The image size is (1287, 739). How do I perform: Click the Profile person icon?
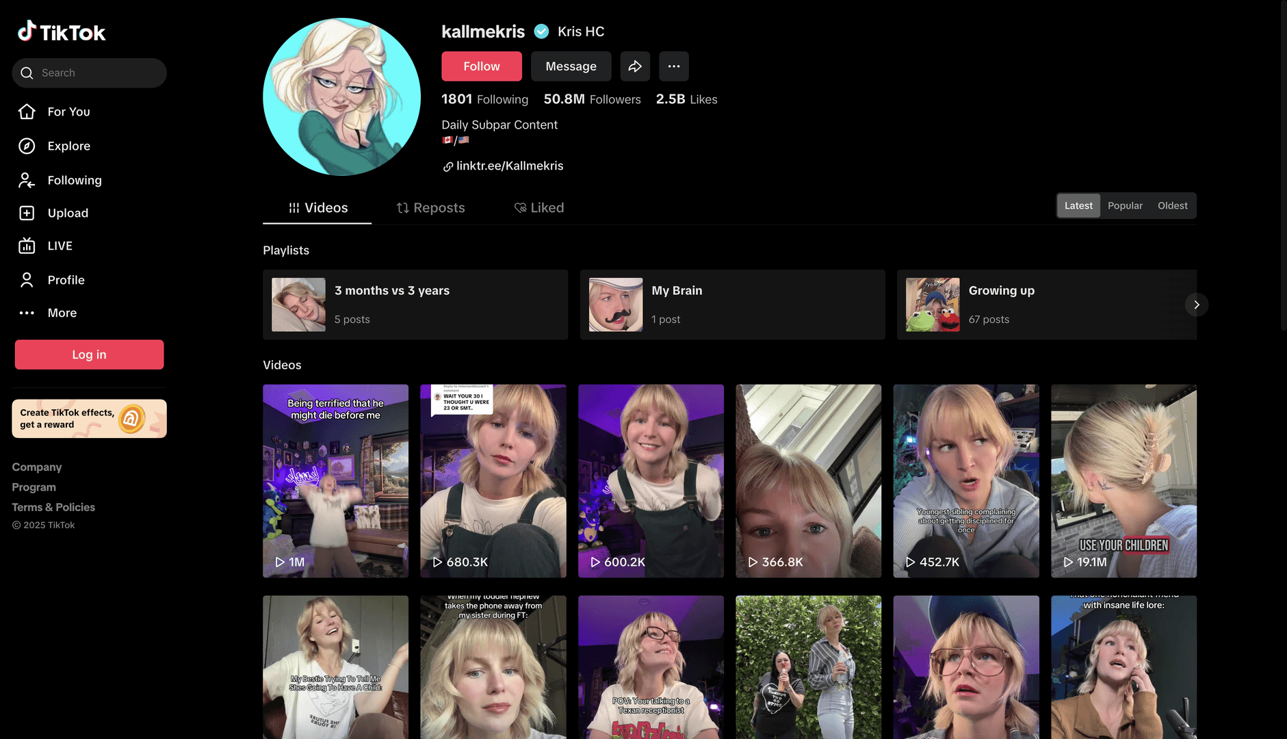click(x=27, y=280)
